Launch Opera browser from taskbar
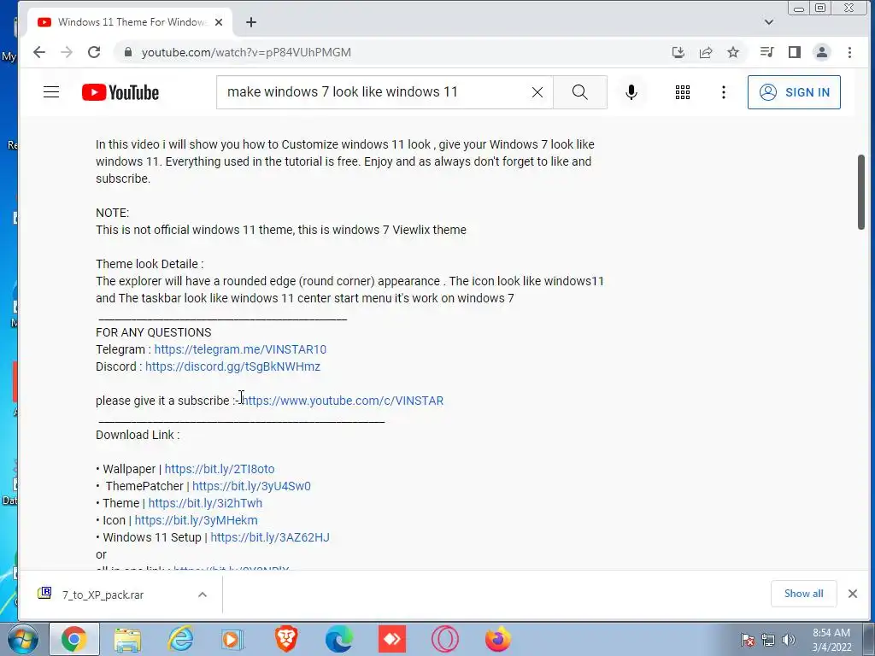 pos(444,639)
